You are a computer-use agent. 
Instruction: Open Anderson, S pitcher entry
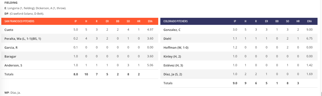(13, 65)
